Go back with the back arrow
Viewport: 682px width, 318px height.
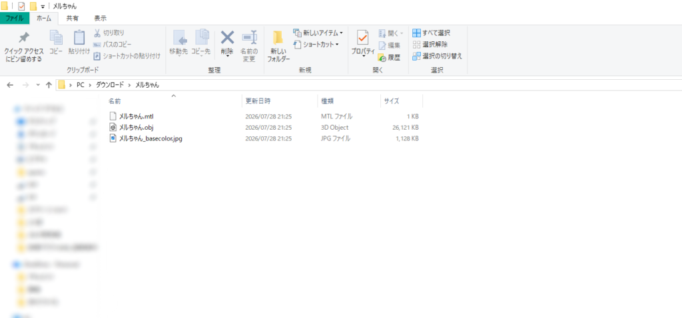tap(10, 85)
